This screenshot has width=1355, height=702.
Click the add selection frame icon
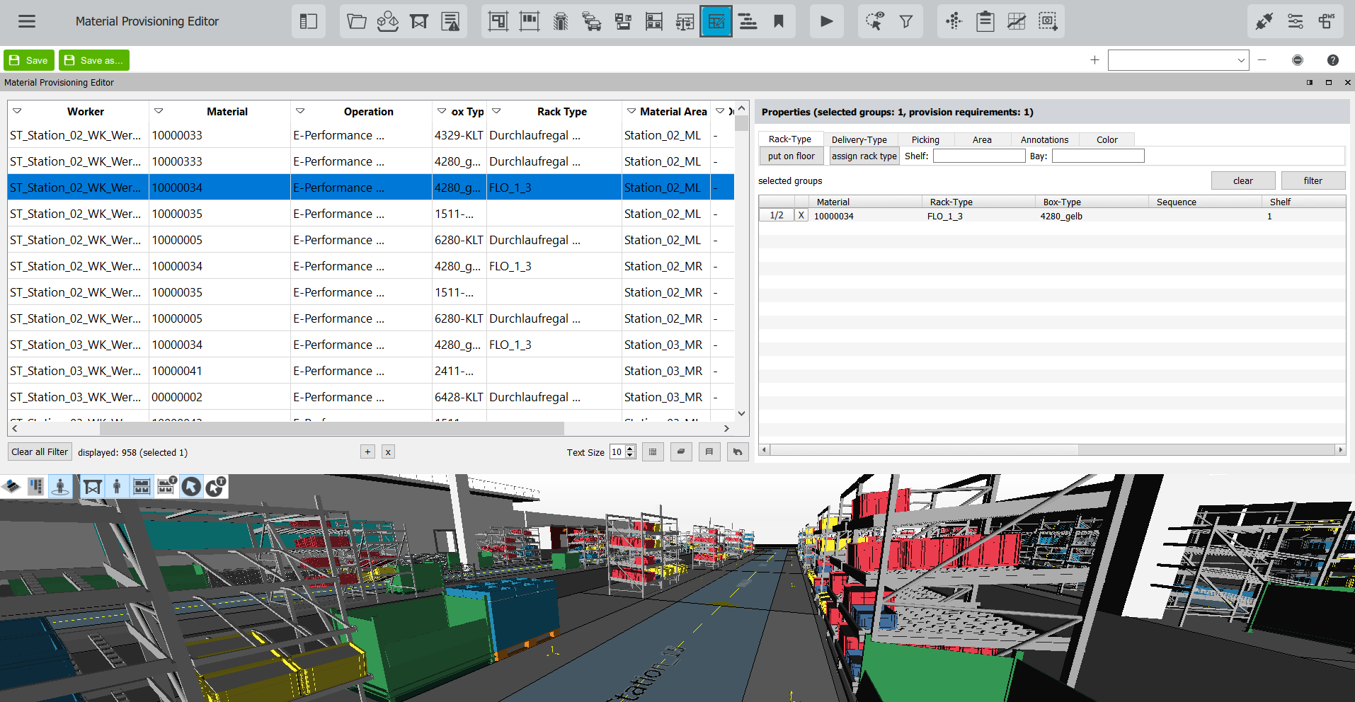1048,21
